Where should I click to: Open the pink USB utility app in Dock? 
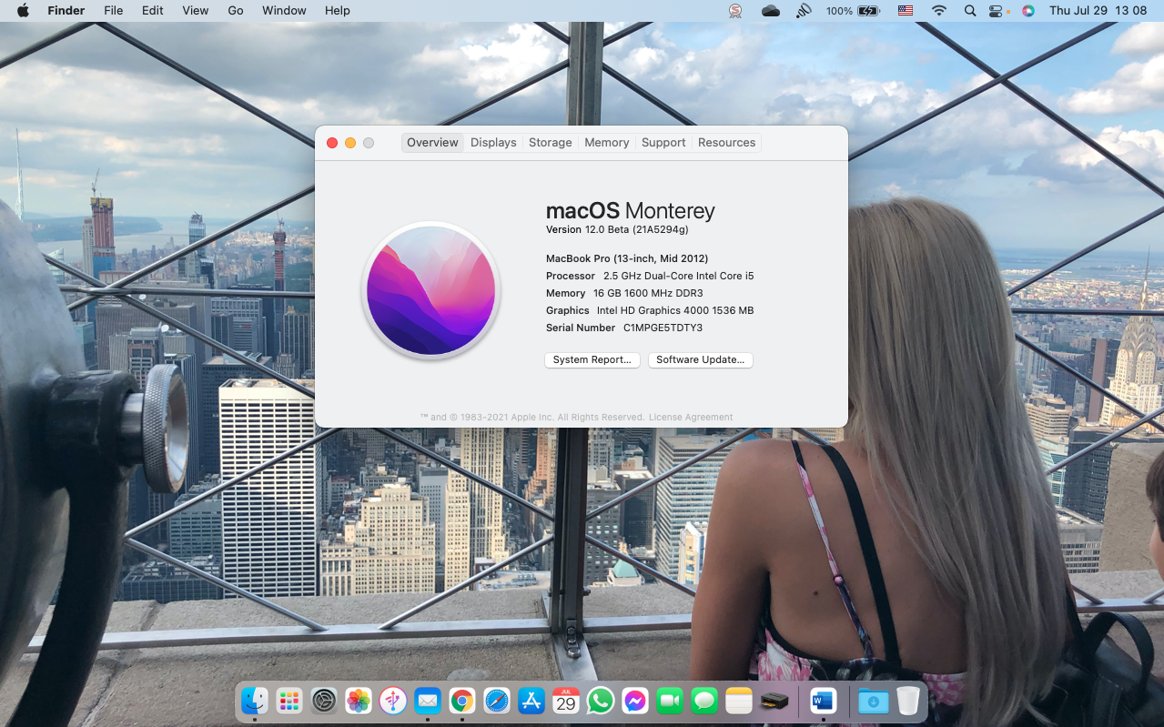point(393,701)
